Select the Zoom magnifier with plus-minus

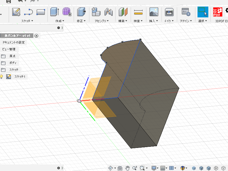(135, 168)
